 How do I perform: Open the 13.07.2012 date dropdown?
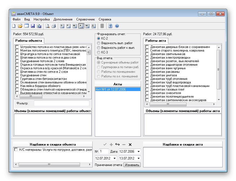(x=139, y=158)
